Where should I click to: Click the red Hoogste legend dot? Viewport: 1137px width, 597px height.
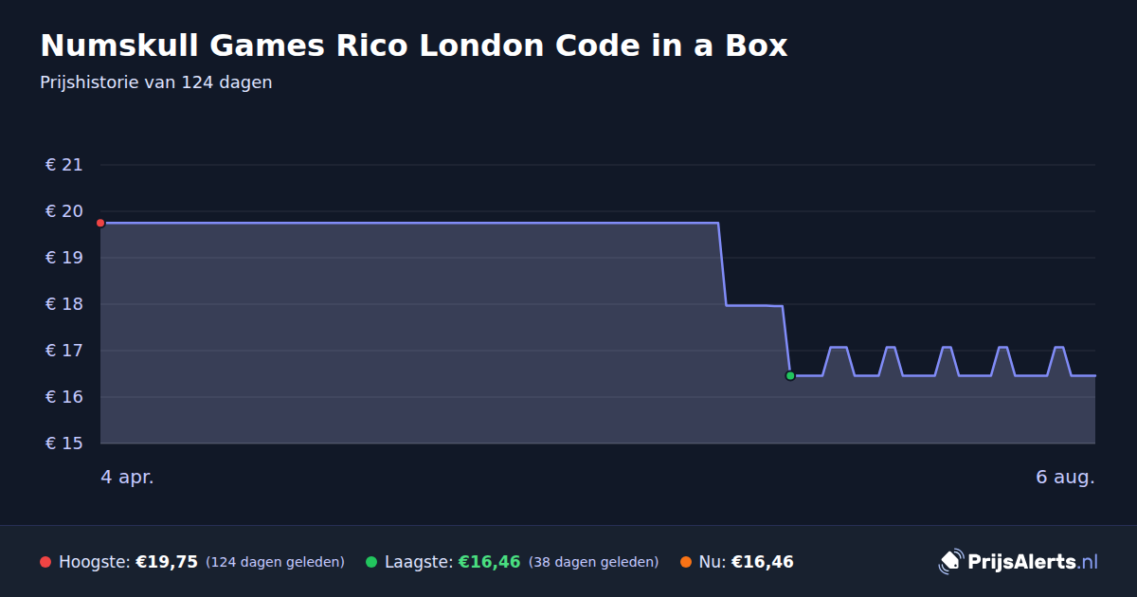pos(45,562)
